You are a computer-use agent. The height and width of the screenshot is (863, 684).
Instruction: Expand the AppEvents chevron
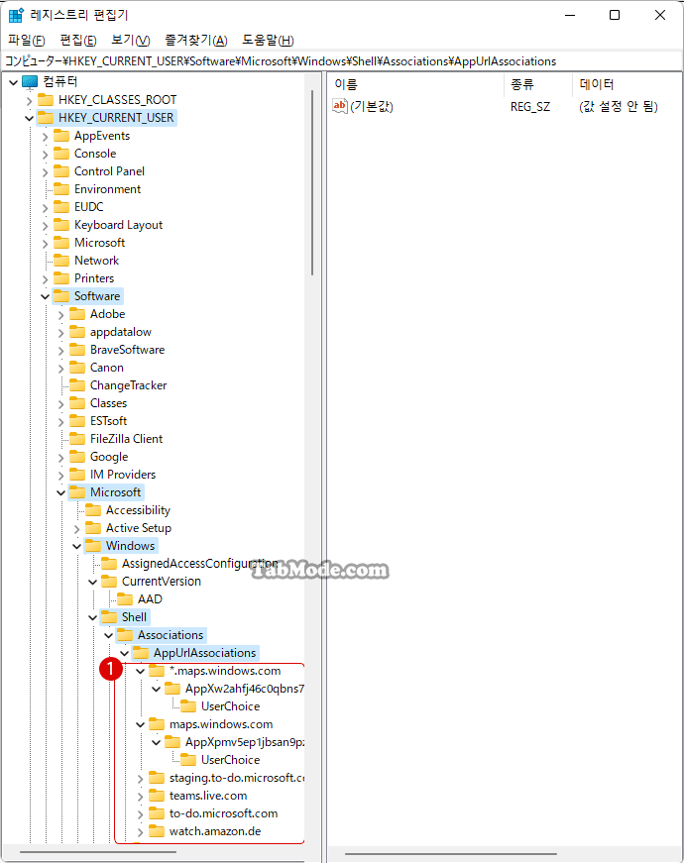pos(46,137)
